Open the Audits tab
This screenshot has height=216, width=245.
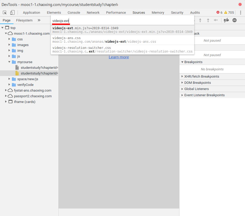[195, 12]
